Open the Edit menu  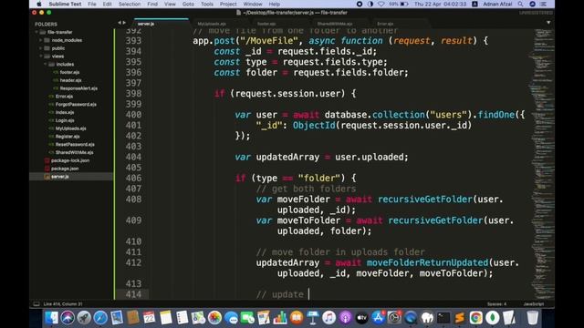[x=108, y=4]
